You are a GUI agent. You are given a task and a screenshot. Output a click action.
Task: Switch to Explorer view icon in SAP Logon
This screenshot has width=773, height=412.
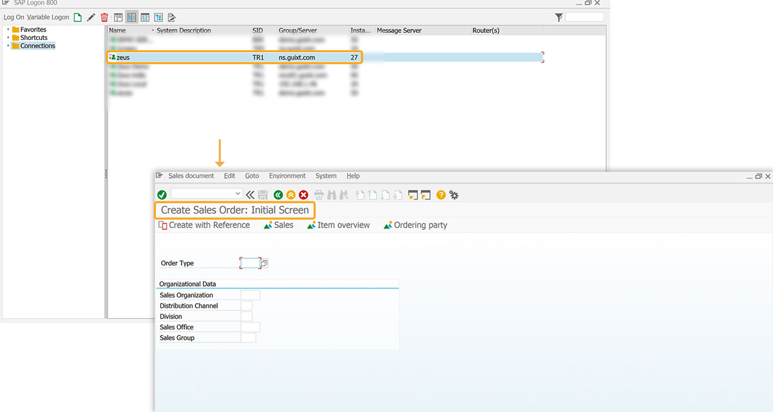[119, 17]
